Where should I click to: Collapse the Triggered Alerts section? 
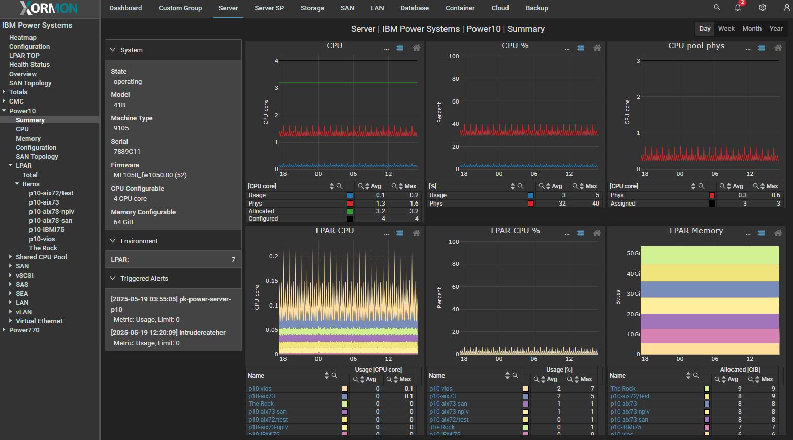coord(113,278)
